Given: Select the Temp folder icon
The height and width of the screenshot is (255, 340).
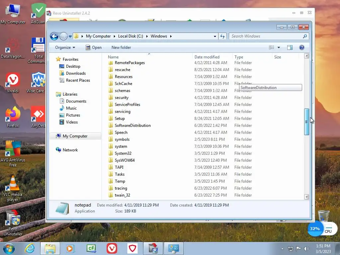Looking at the screenshot, I should (x=111, y=181).
